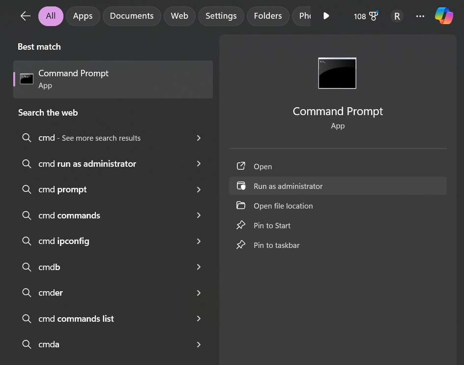Choose Open file location action
464x365 pixels.
(x=338, y=206)
